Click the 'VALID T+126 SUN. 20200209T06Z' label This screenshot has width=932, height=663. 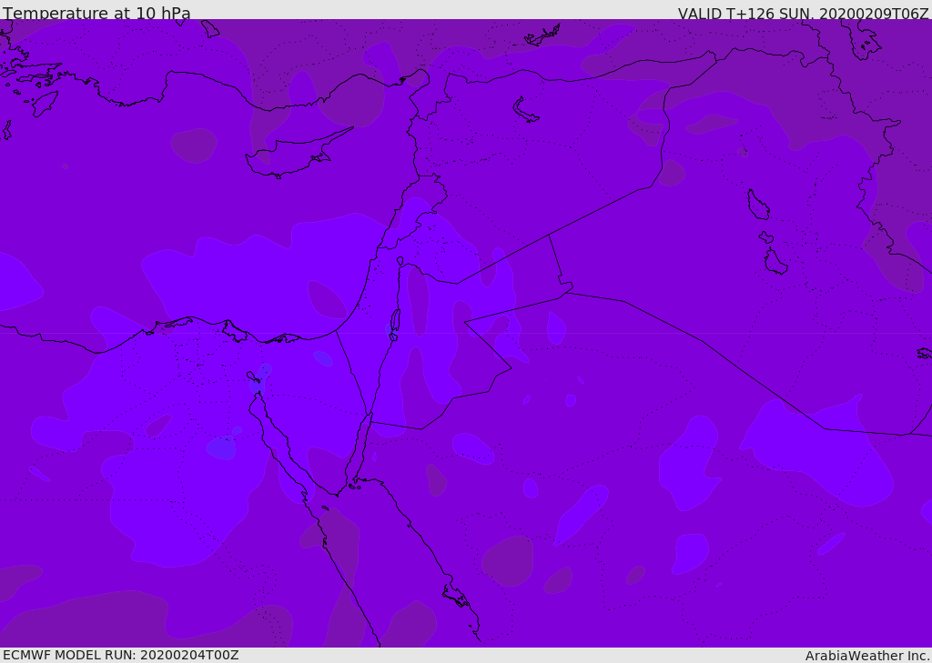(x=803, y=13)
